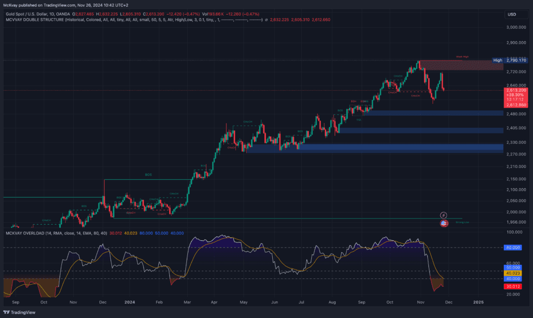Click the red 30.012 oscillator label
This screenshot has width=533, height=318.
tap(513, 286)
